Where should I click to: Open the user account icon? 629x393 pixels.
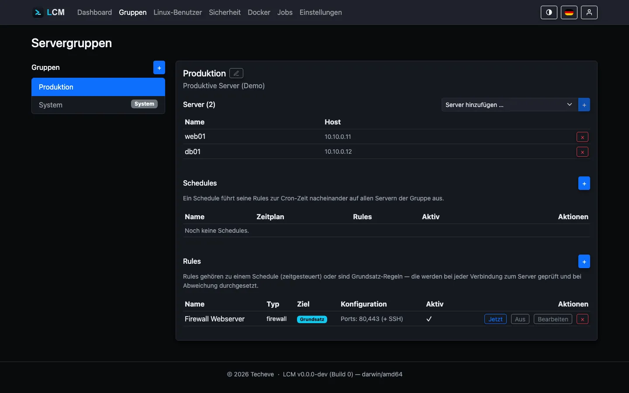[589, 12]
